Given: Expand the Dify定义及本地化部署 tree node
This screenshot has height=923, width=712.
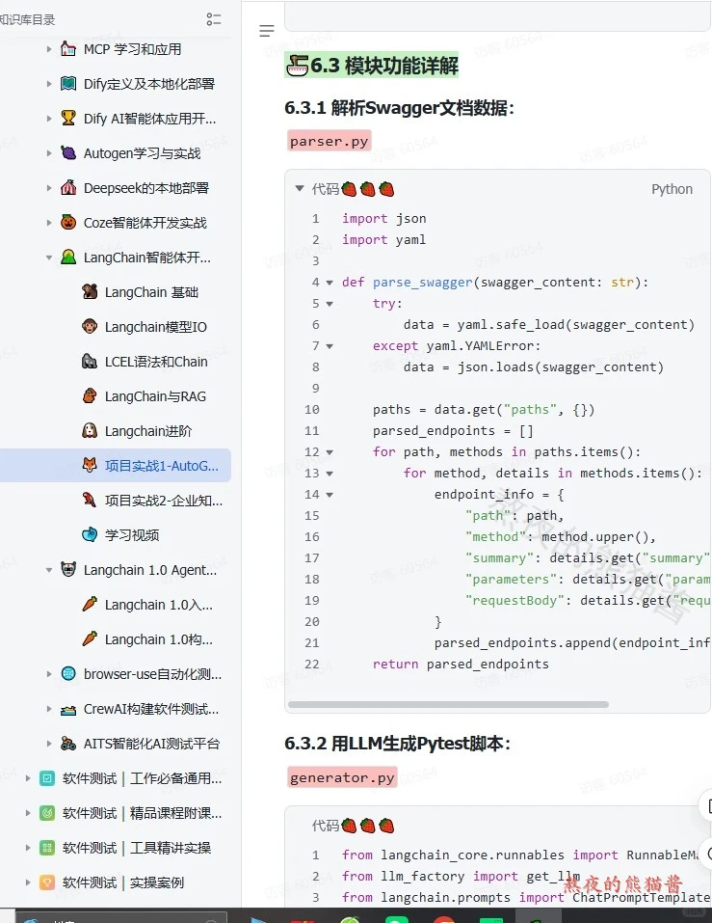Looking at the screenshot, I should point(49,84).
